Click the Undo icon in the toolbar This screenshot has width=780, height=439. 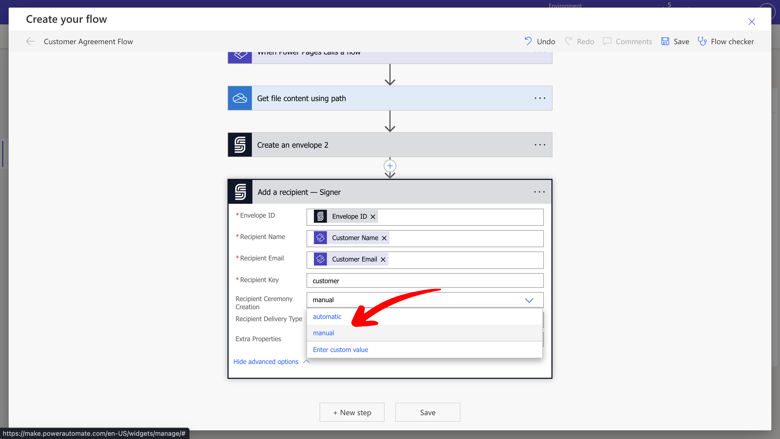[528, 41]
